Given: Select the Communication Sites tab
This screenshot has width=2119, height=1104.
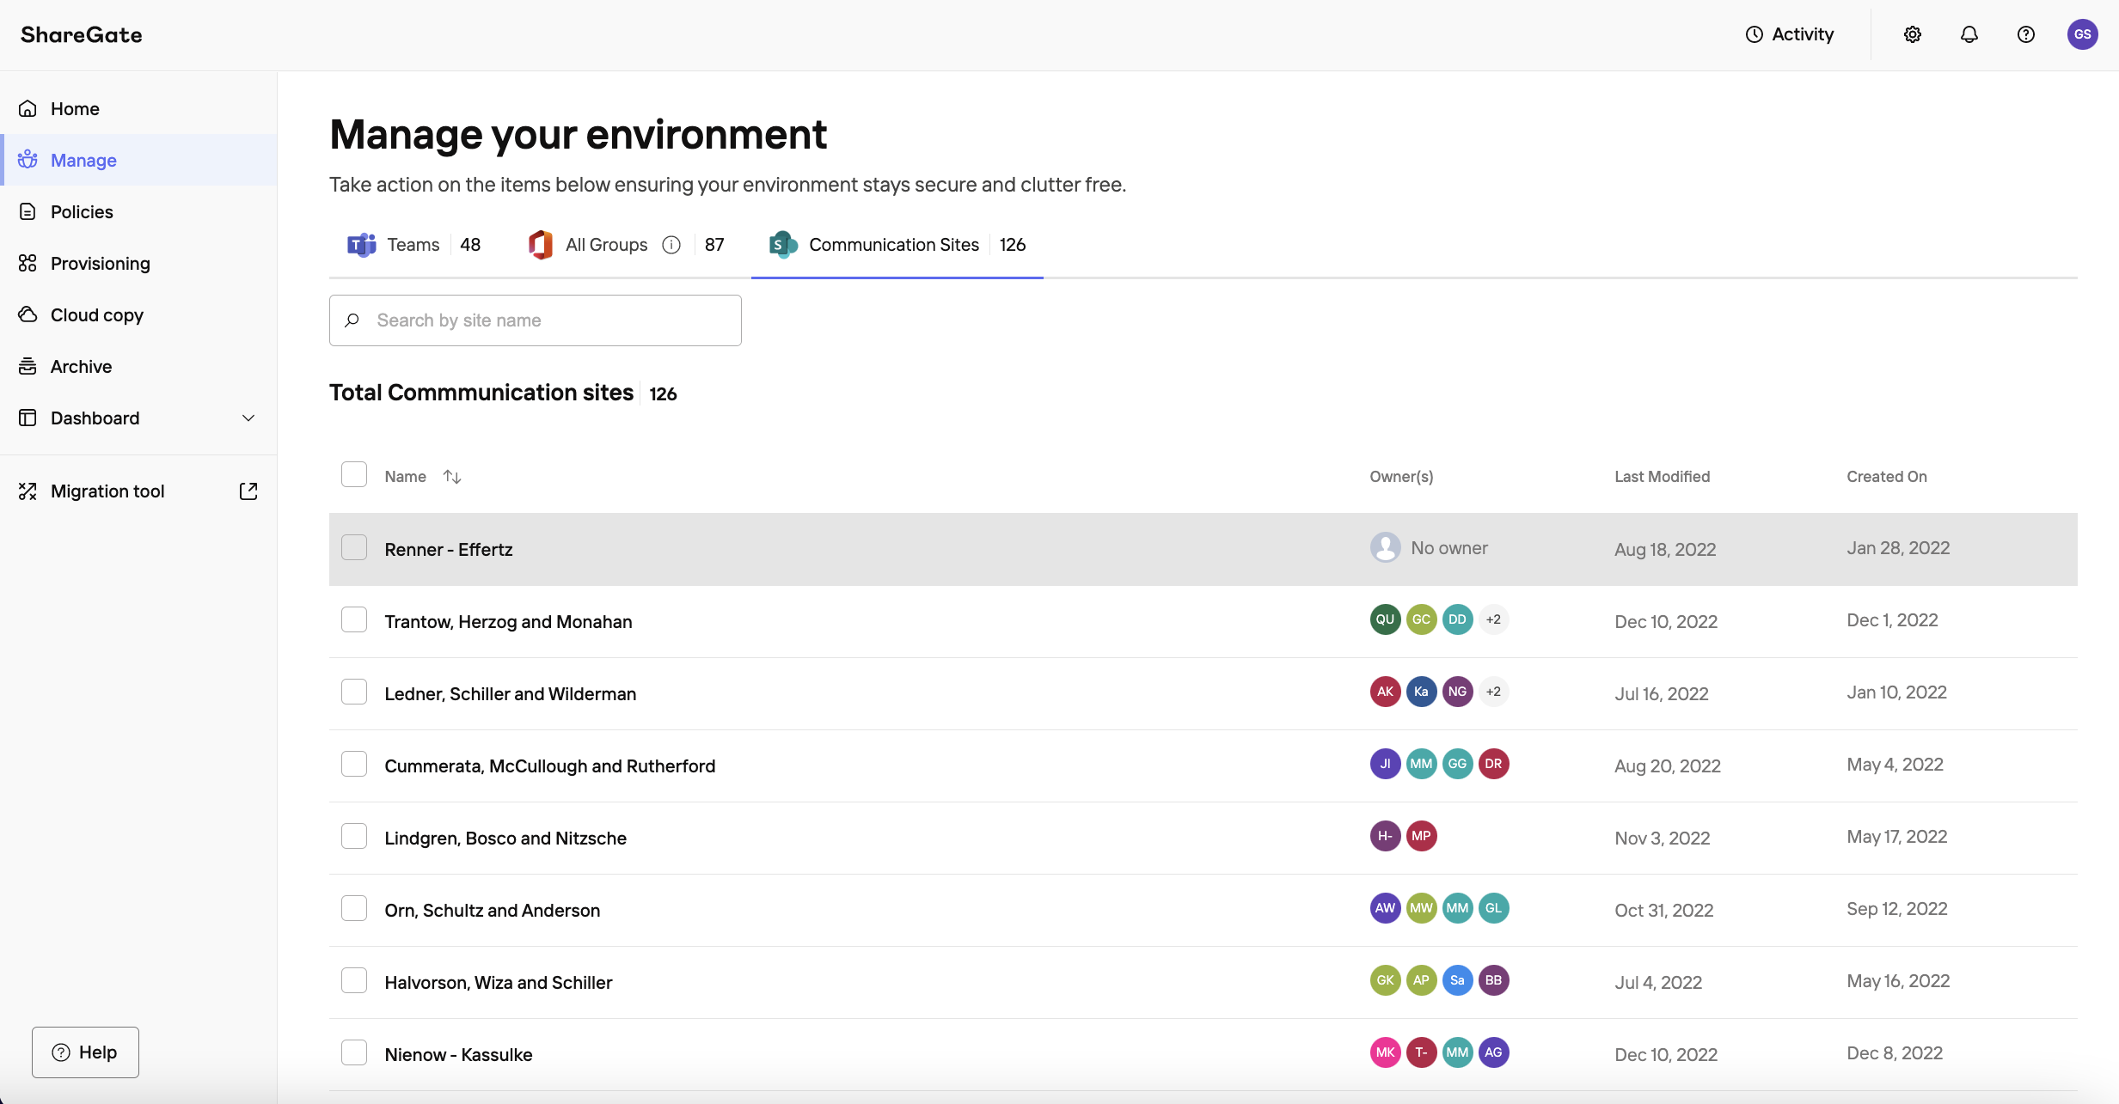Looking at the screenshot, I should 897,245.
